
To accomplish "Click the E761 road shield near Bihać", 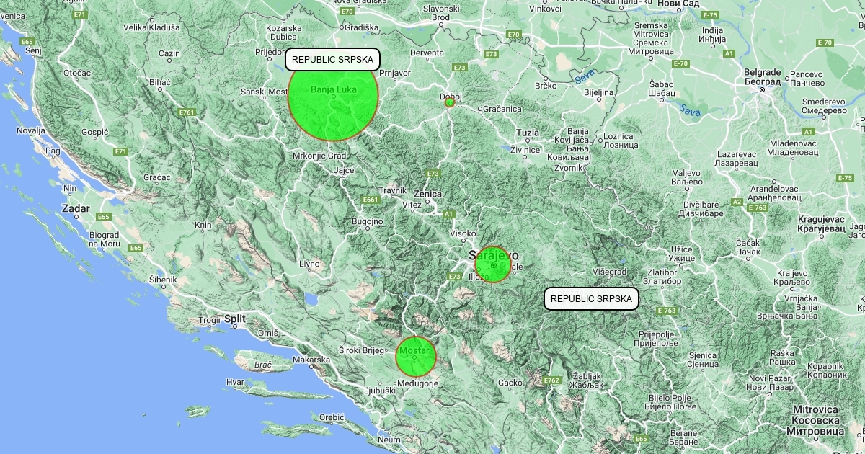I will click(187, 112).
